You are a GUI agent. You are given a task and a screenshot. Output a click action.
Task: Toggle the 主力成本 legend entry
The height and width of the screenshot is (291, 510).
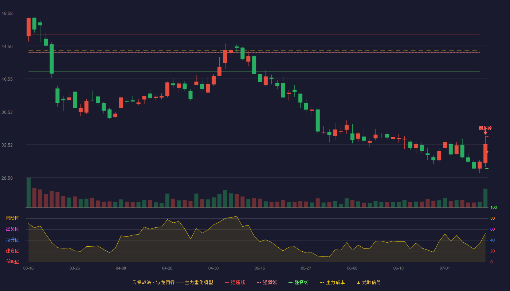point(332,282)
